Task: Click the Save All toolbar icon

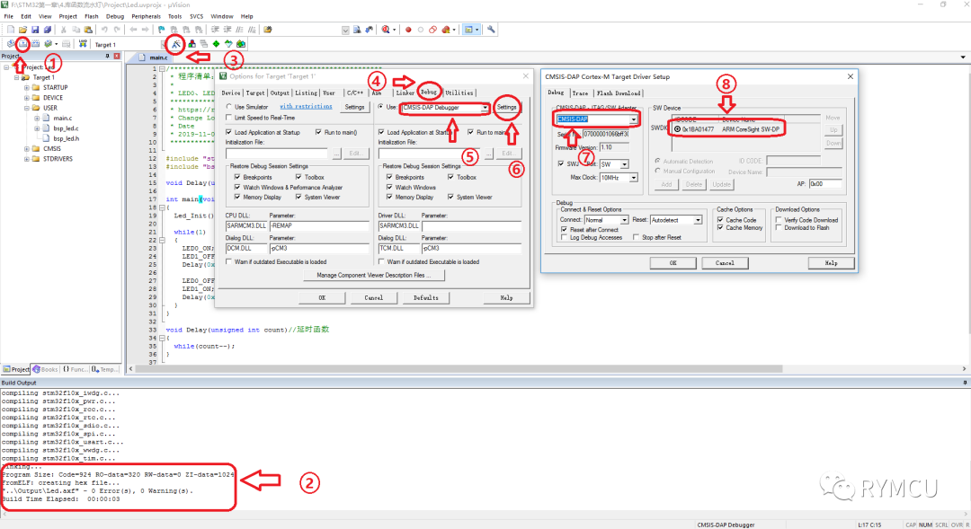Action: 47,30
